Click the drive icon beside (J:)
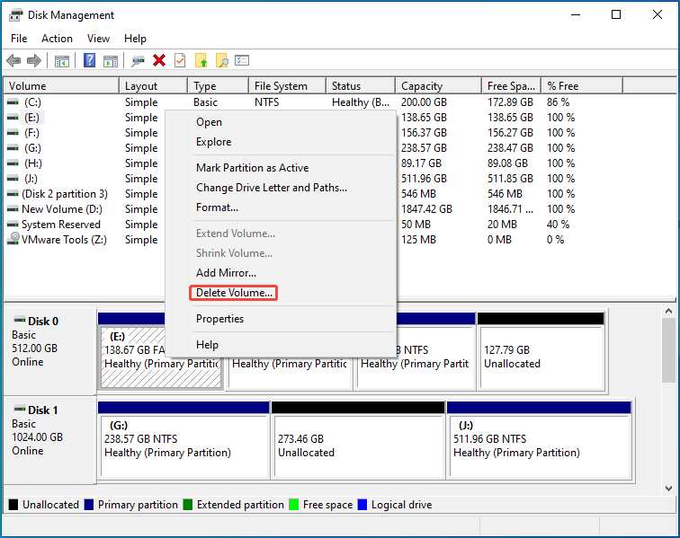 point(13,179)
